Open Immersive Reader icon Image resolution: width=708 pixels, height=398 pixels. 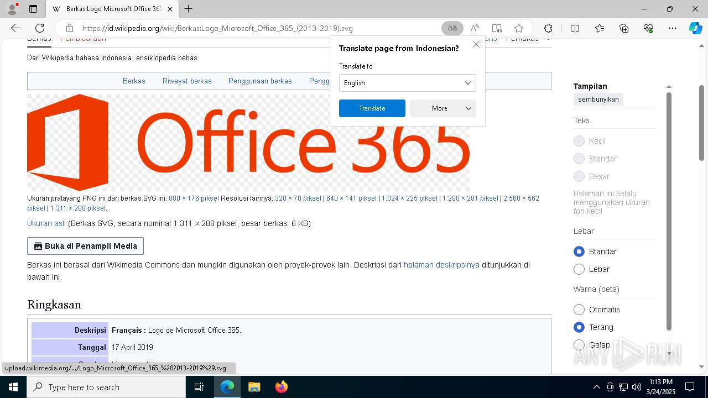[497, 28]
